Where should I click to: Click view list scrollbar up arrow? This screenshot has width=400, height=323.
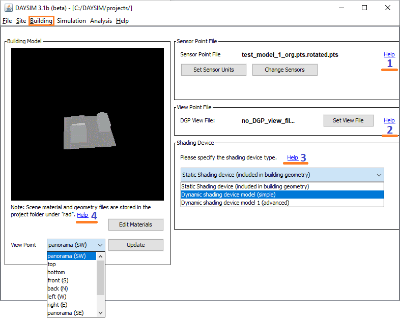pyautogui.click(x=101, y=256)
